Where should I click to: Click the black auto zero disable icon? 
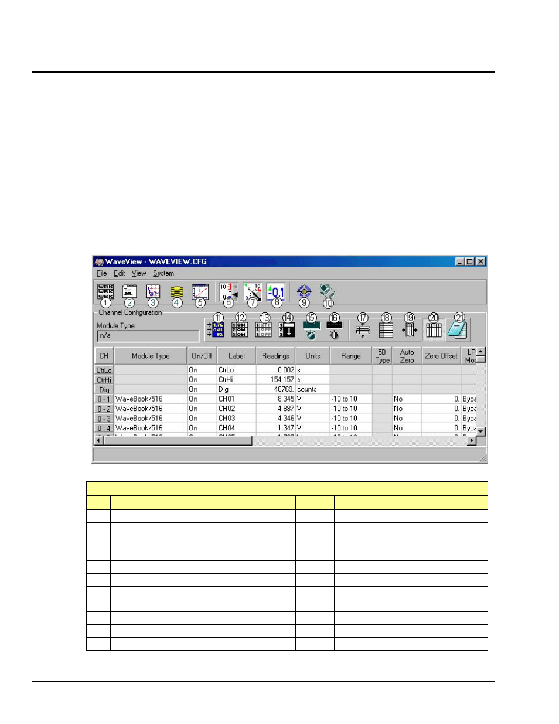[x=334, y=330]
